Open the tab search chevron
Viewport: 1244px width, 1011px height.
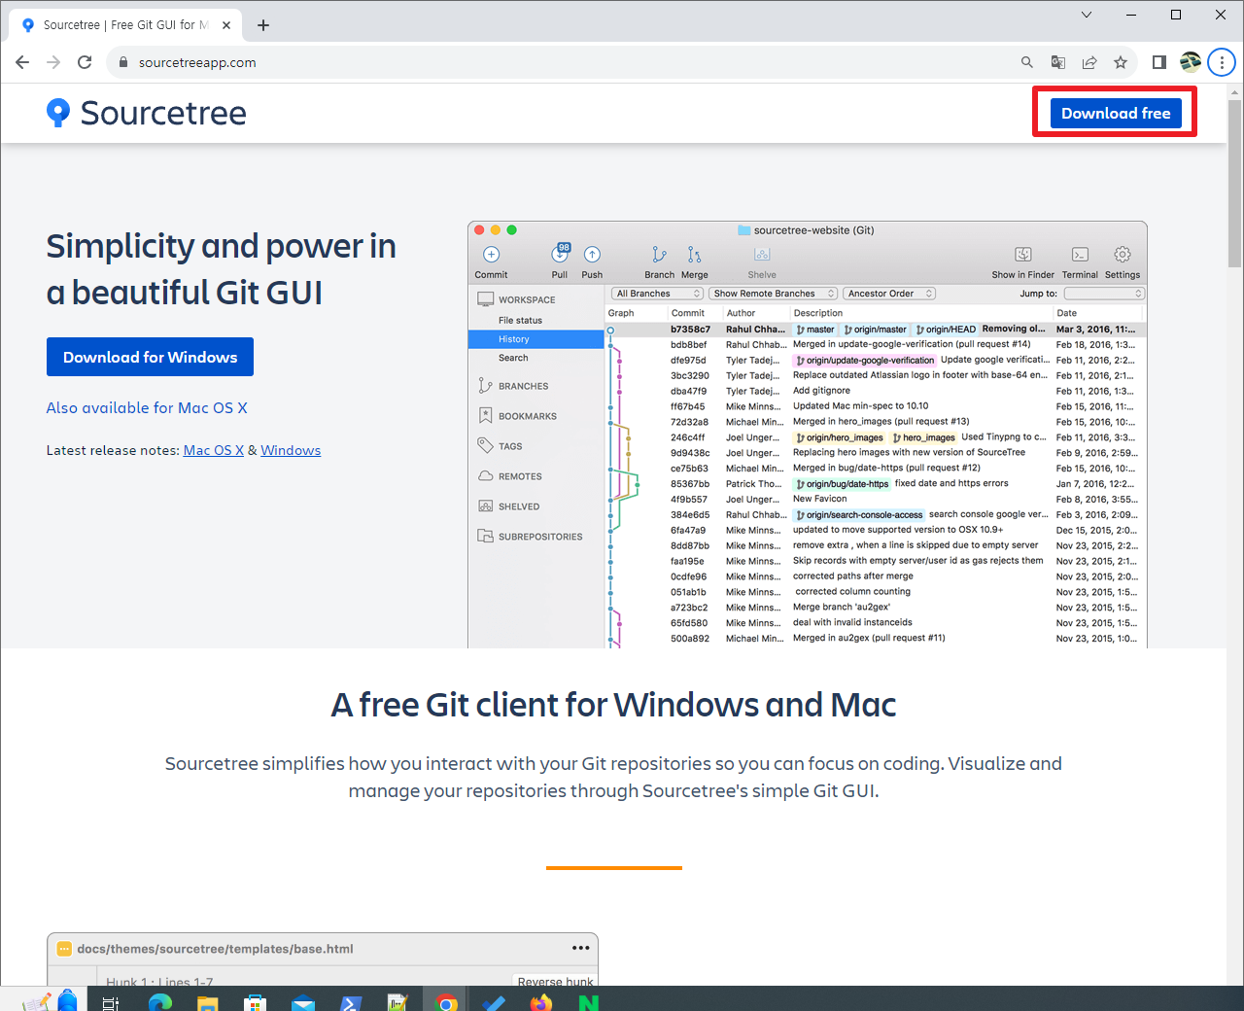click(1087, 15)
